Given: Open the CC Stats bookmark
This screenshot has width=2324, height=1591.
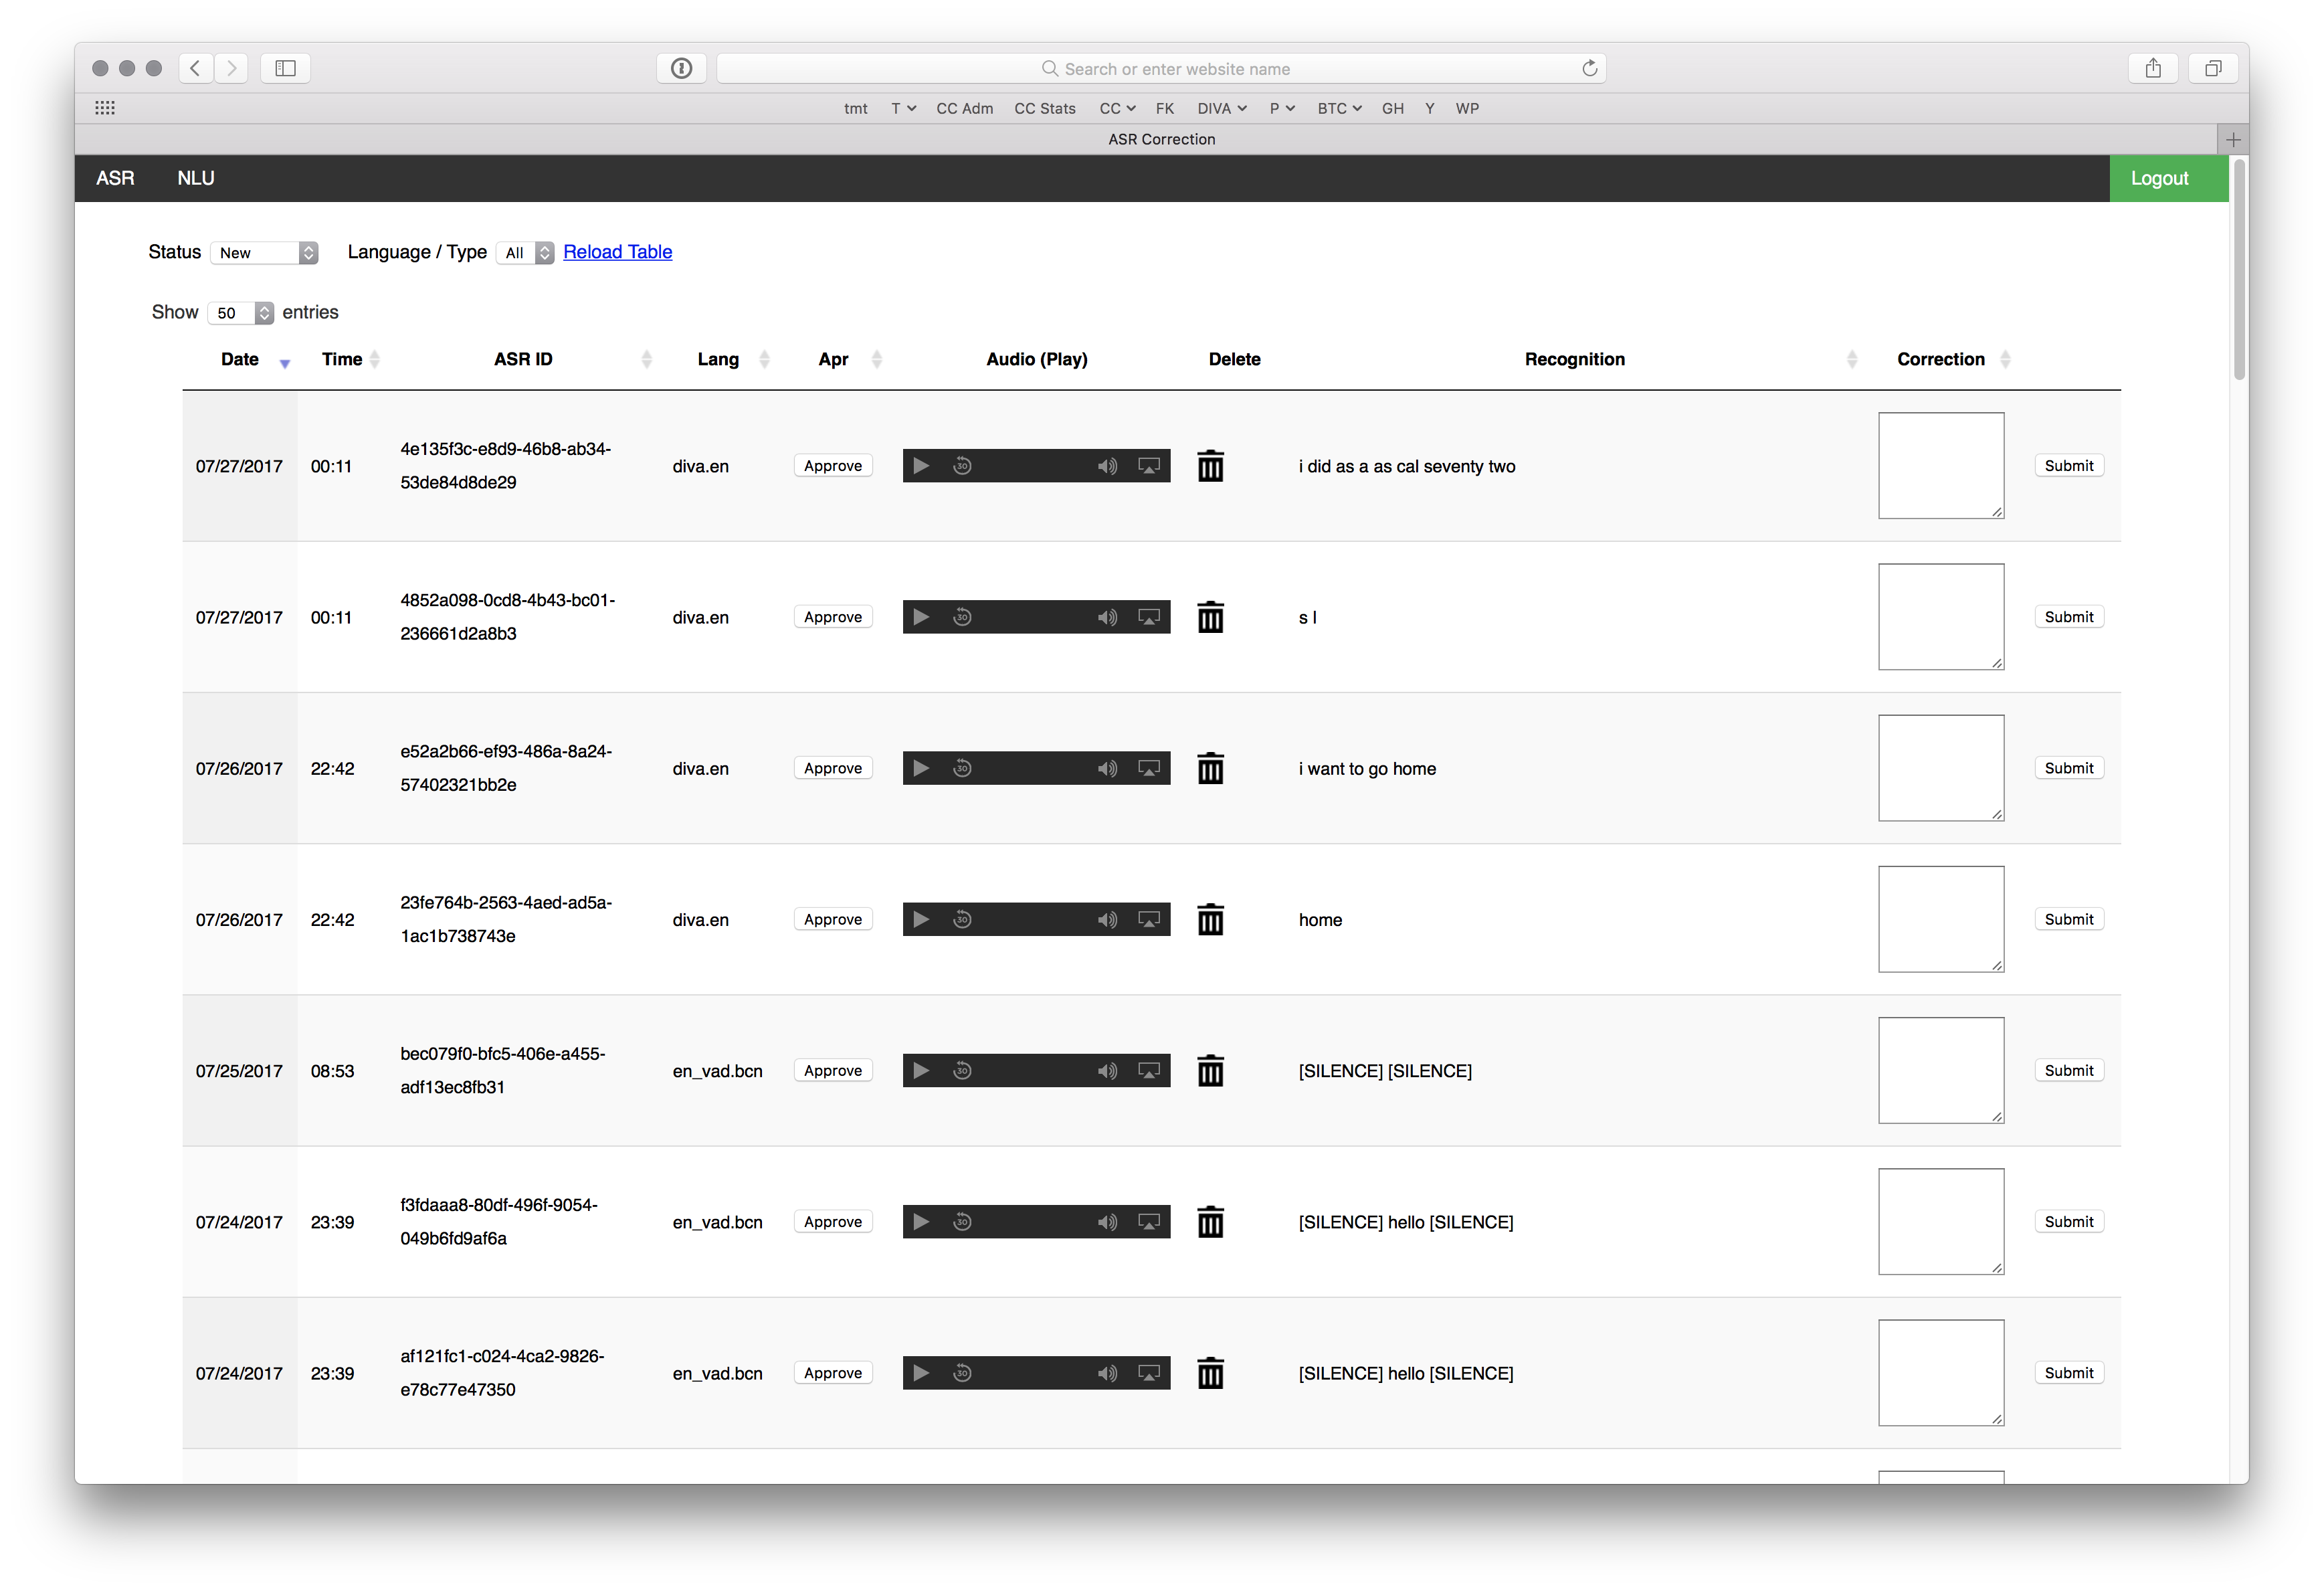Looking at the screenshot, I should click(x=1045, y=108).
